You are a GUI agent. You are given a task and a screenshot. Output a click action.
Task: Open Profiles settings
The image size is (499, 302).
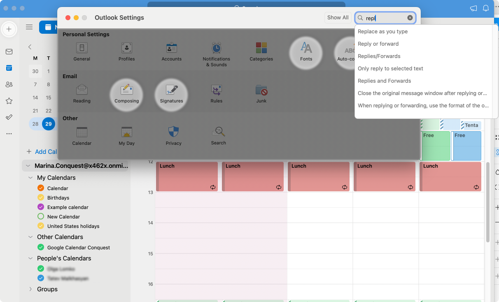click(126, 51)
